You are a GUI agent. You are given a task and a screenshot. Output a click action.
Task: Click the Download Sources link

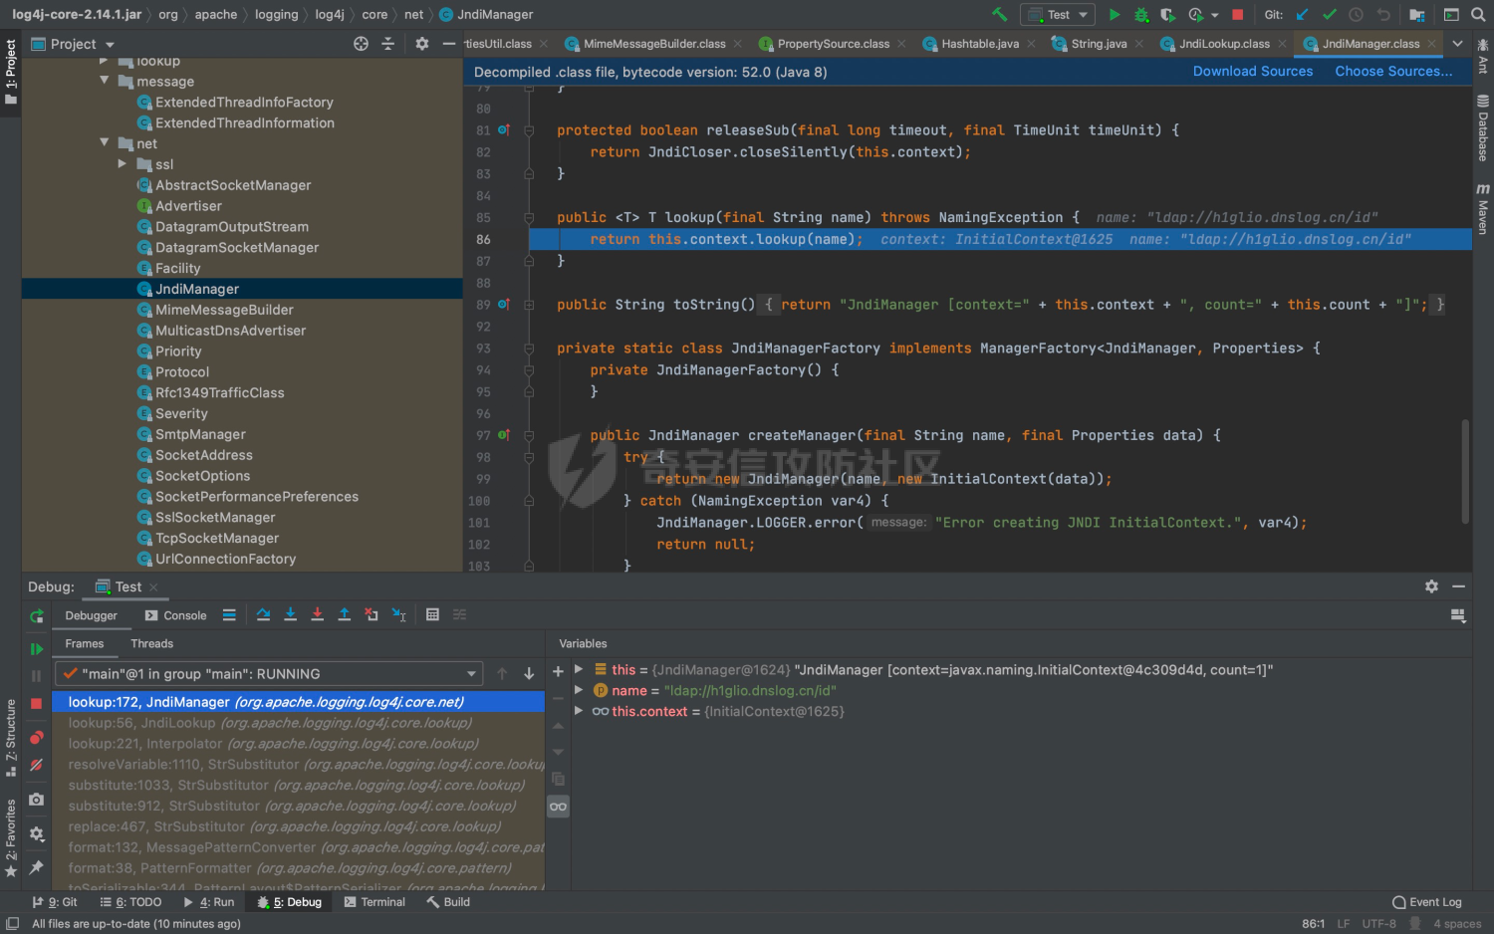click(1252, 72)
